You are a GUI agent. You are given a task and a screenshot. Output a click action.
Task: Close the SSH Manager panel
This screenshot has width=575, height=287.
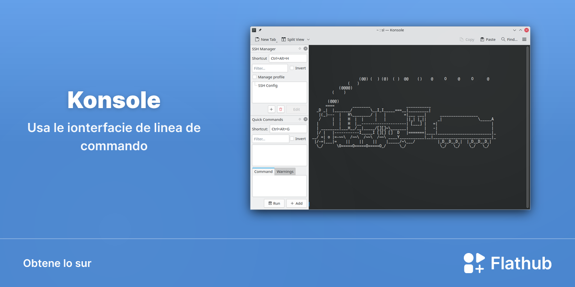tap(306, 49)
